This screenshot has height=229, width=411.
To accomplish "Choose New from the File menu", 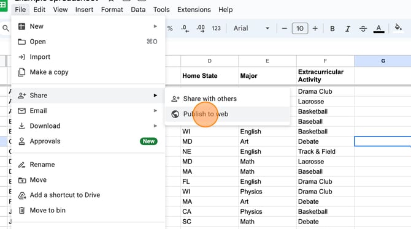I will click(88, 26).
